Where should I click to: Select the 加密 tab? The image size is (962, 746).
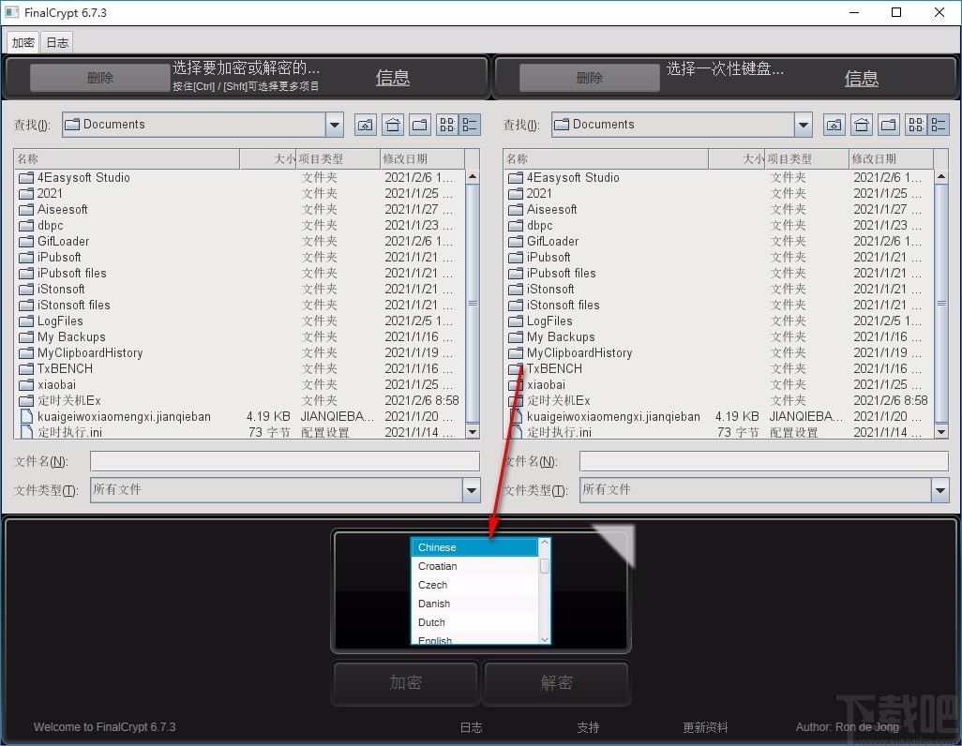pyautogui.click(x=22, y=41)
